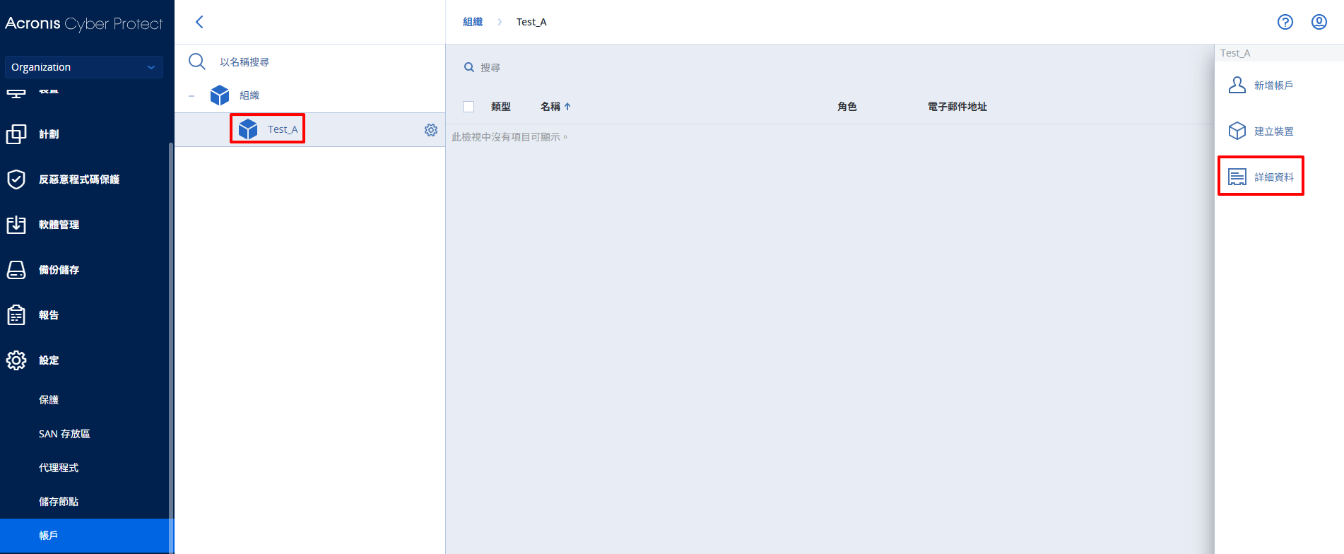Open 代理程式 submenu item
Image resolution: width=1344 pixels, height=554 pixels.
(59, 468)
